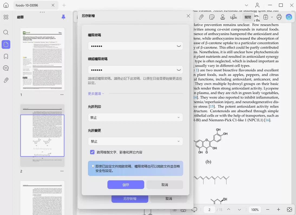Screen dimensions: 296x215
Task: Open the bookmarks panel icon
Action: (x=6, y=56)
